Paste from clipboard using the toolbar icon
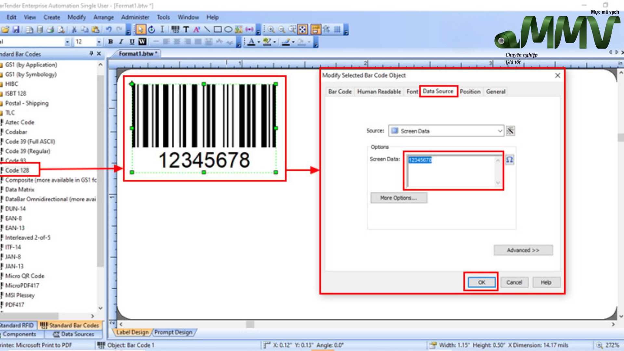This screenshot has width=624, height=351. [x=96, y=30]
